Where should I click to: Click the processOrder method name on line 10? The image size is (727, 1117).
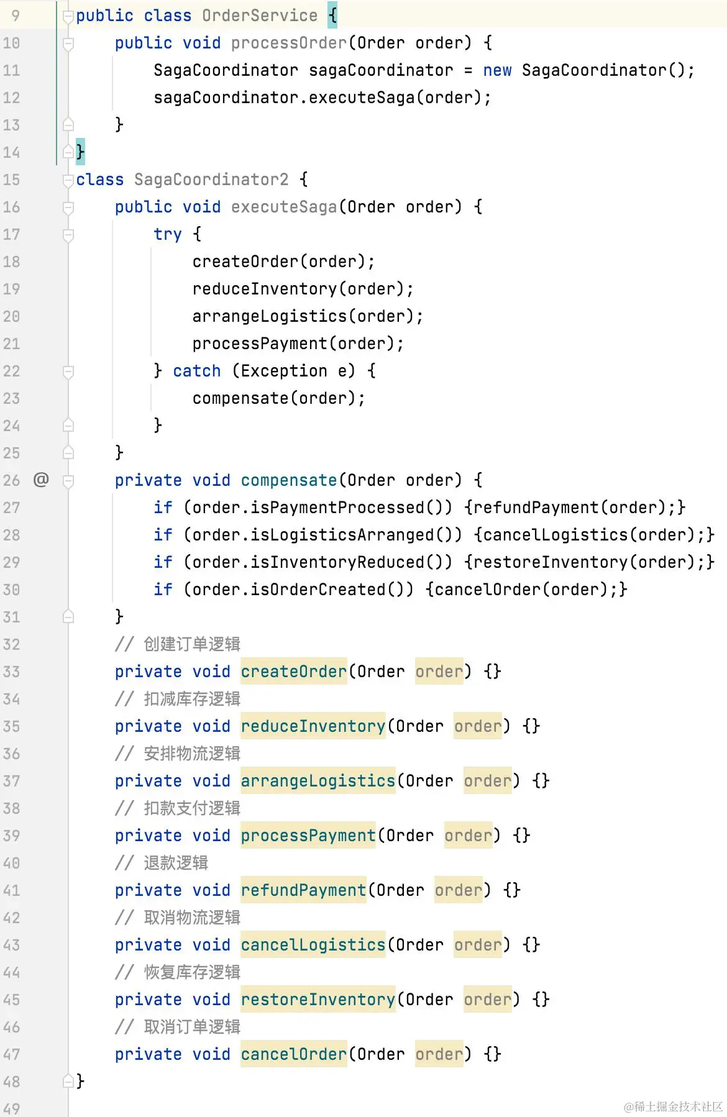pos(289,43)
